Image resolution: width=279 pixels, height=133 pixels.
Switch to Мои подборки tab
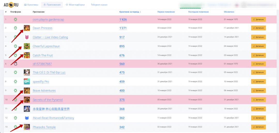(x=76, y=5)
